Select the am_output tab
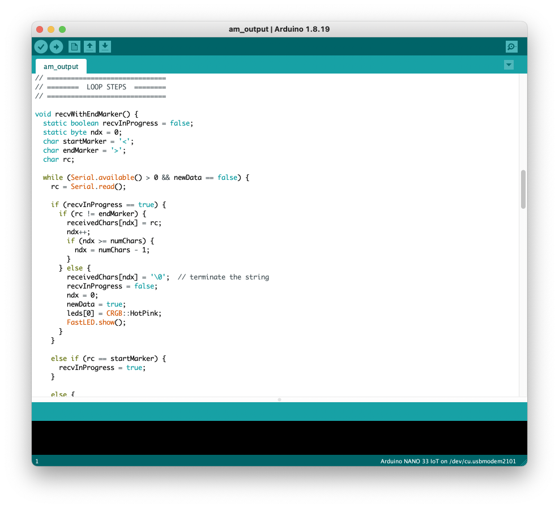The width and height of the screenshot is (559, 508). (61, 66)
